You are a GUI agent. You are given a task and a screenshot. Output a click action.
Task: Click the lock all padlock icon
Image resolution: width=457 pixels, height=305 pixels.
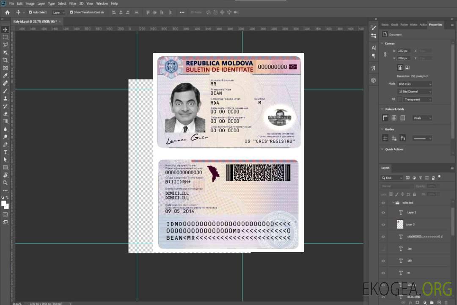coord(414,194)
